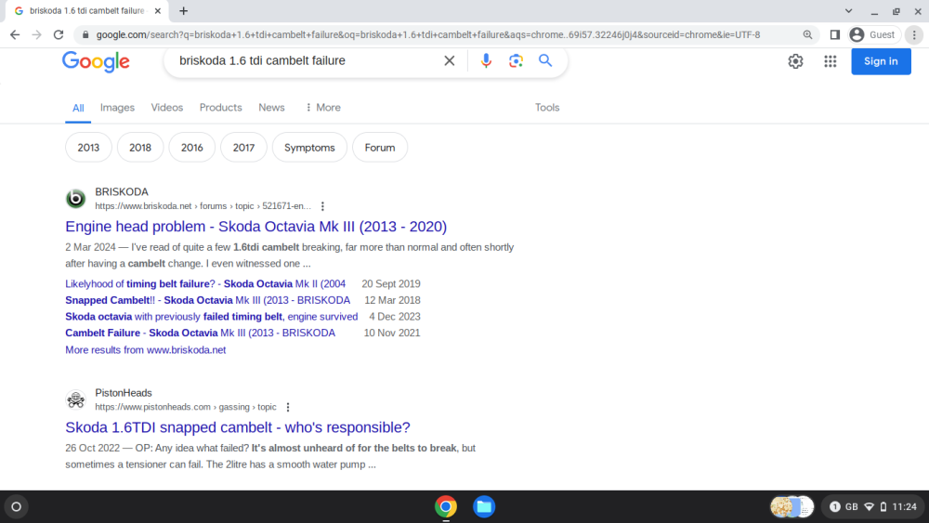Screen dimensions: 929x523
Task: Open the ChromeOS launcher
Action: click(x=17, y=506)
